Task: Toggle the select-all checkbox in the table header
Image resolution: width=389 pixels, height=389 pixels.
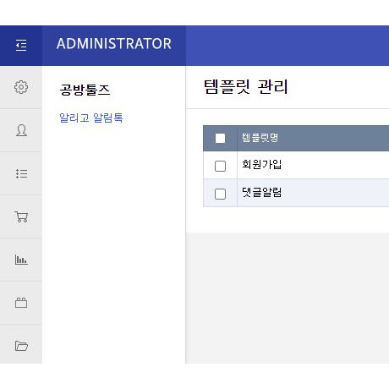Action: point(220,138)
